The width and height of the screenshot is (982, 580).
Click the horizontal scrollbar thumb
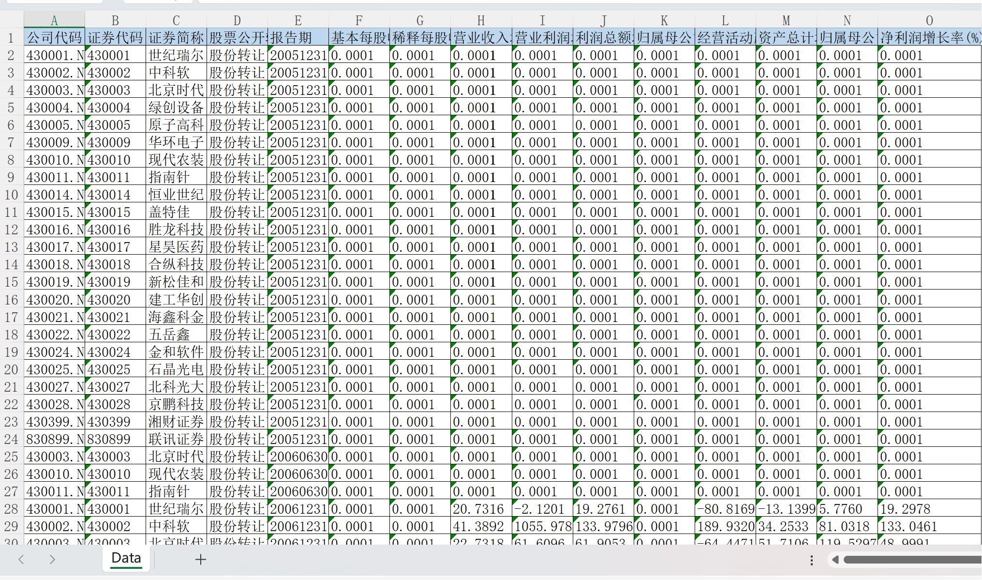(912, 560)
